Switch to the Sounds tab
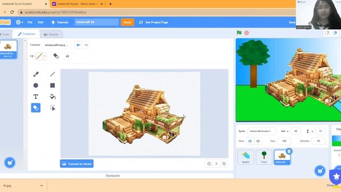 click(x=51, y=34)
